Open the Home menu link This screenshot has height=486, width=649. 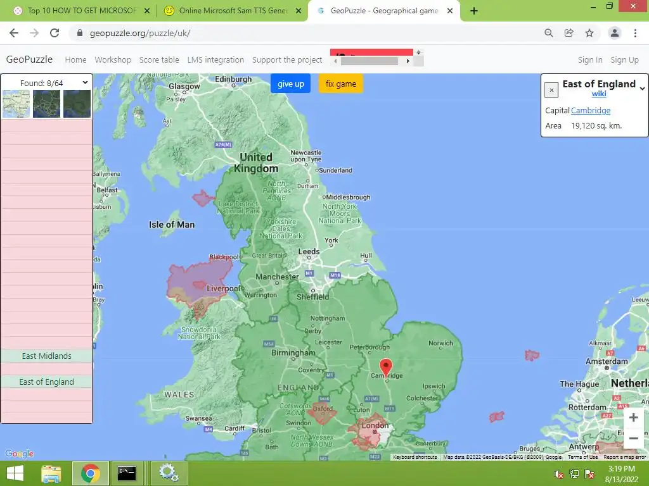pos(76,60)
